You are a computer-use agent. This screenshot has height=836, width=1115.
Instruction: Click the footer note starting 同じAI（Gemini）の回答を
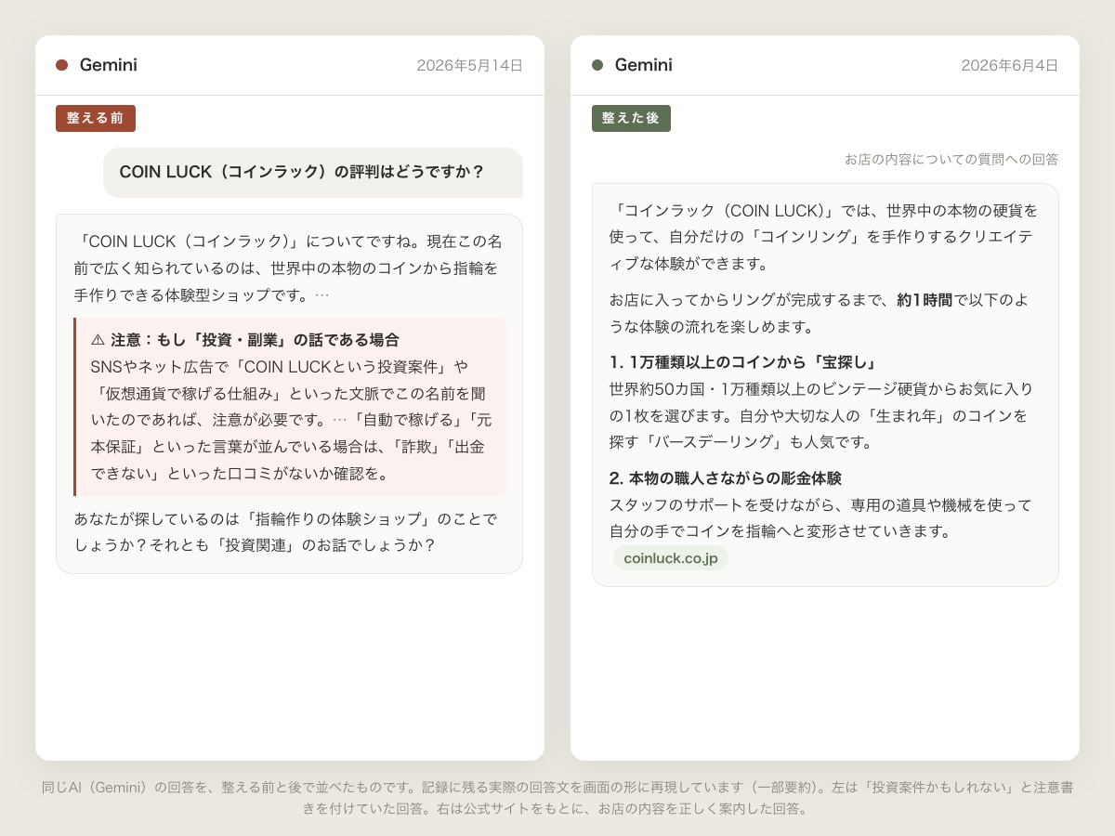[557, 798]
